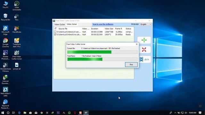Click the green plus add file icon
This screenshot has height=115, width=205.
point(144,40)
